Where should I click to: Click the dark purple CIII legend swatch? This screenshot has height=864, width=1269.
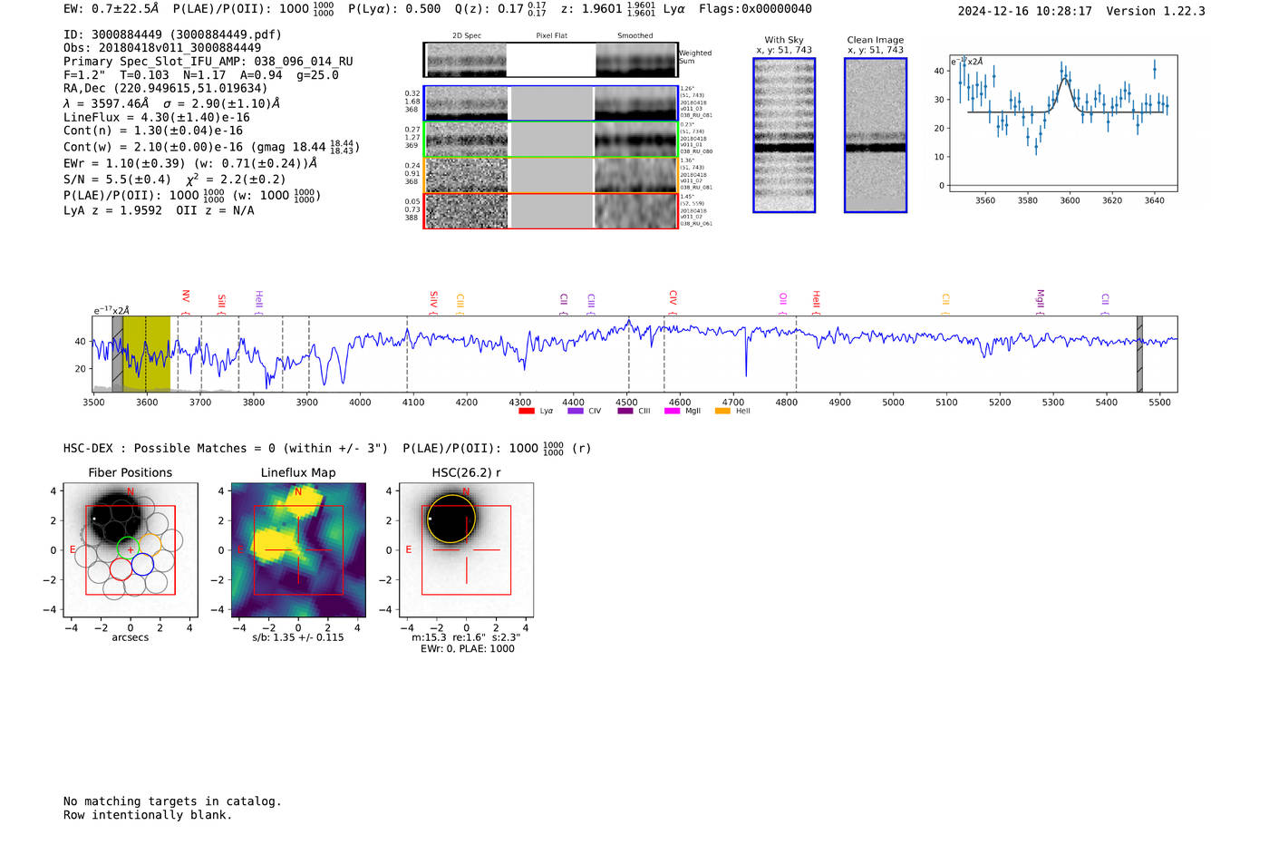625,412
